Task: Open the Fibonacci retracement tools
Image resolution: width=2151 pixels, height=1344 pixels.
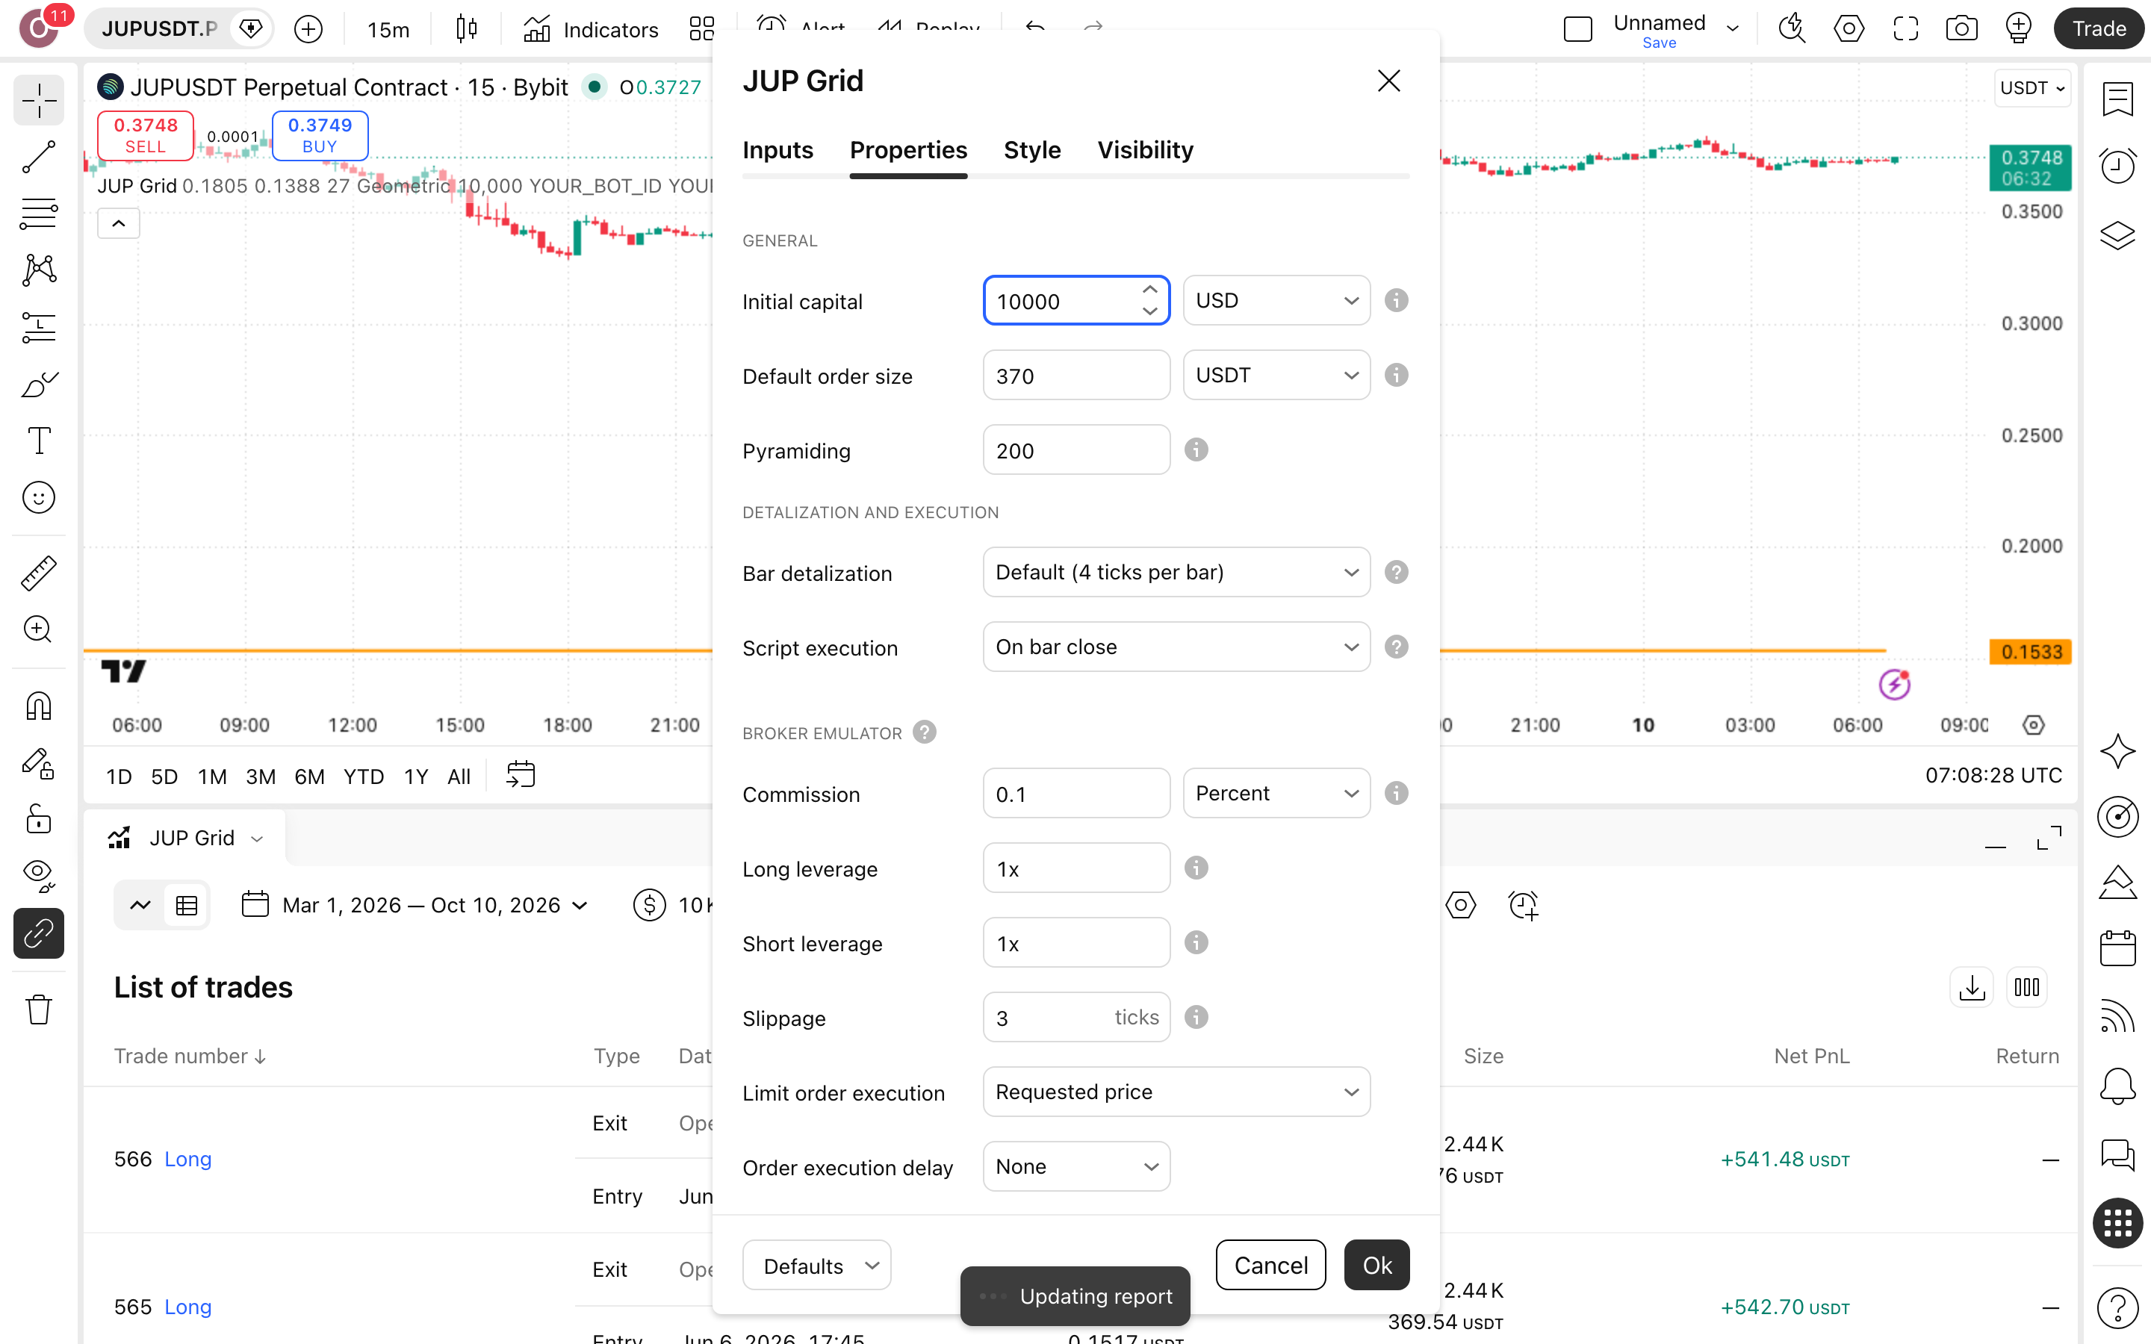Action: (x=38, y=214)
